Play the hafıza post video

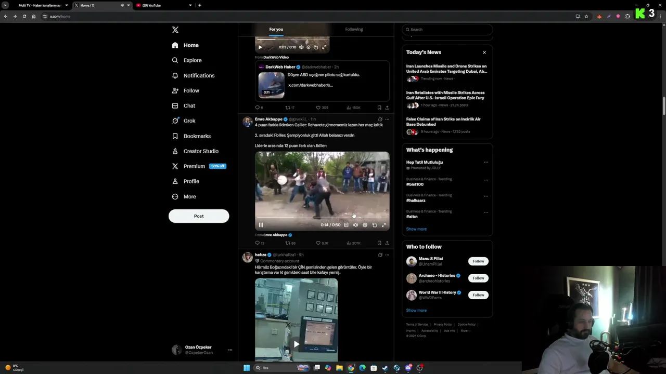click(296, 344)
